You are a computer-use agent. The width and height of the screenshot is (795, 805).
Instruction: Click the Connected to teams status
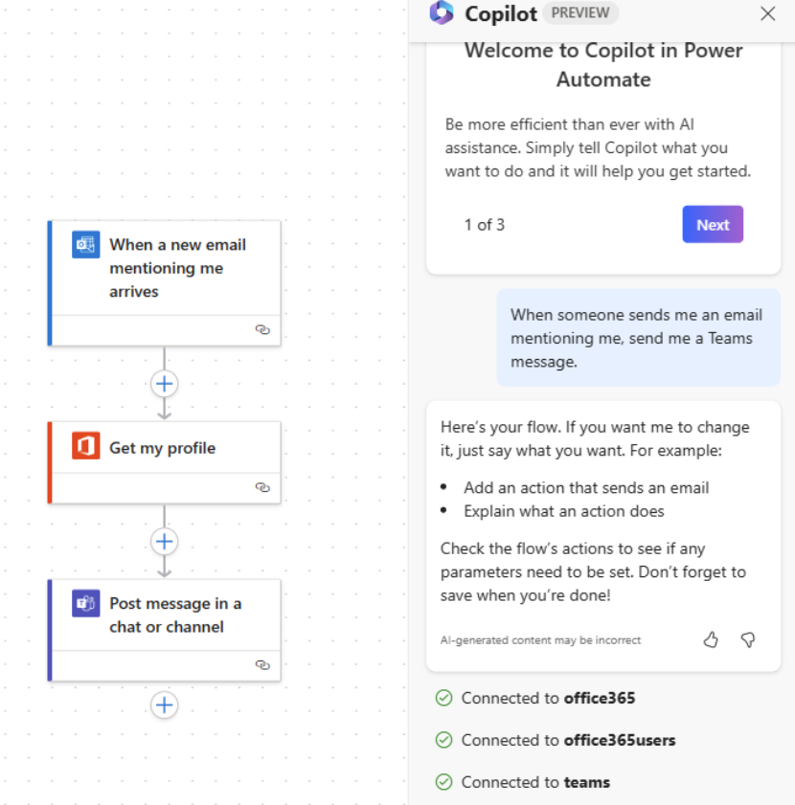[535, 782]
